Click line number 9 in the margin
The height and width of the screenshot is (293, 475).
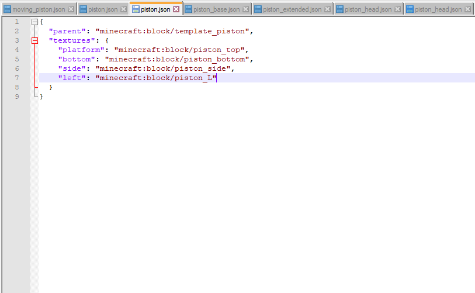click(17, 96)
